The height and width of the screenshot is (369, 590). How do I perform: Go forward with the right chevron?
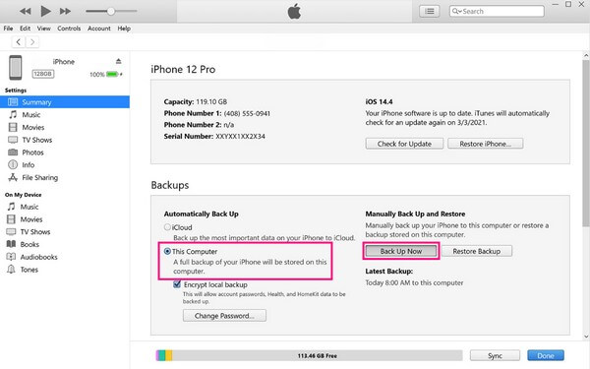(32, 41)
